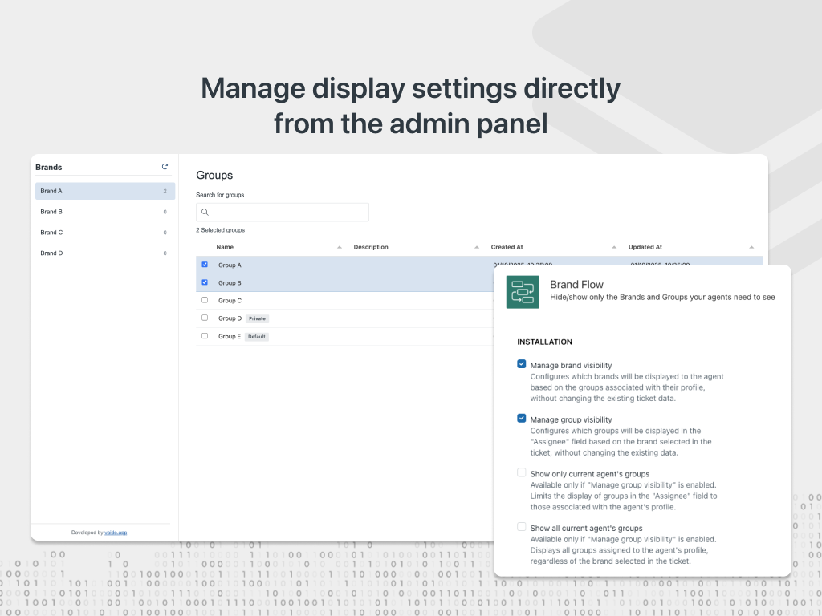Click the refresh icon beside Brands
This screenshot has width=822, height=616.
pyautogui.click(x=165, y=167)
